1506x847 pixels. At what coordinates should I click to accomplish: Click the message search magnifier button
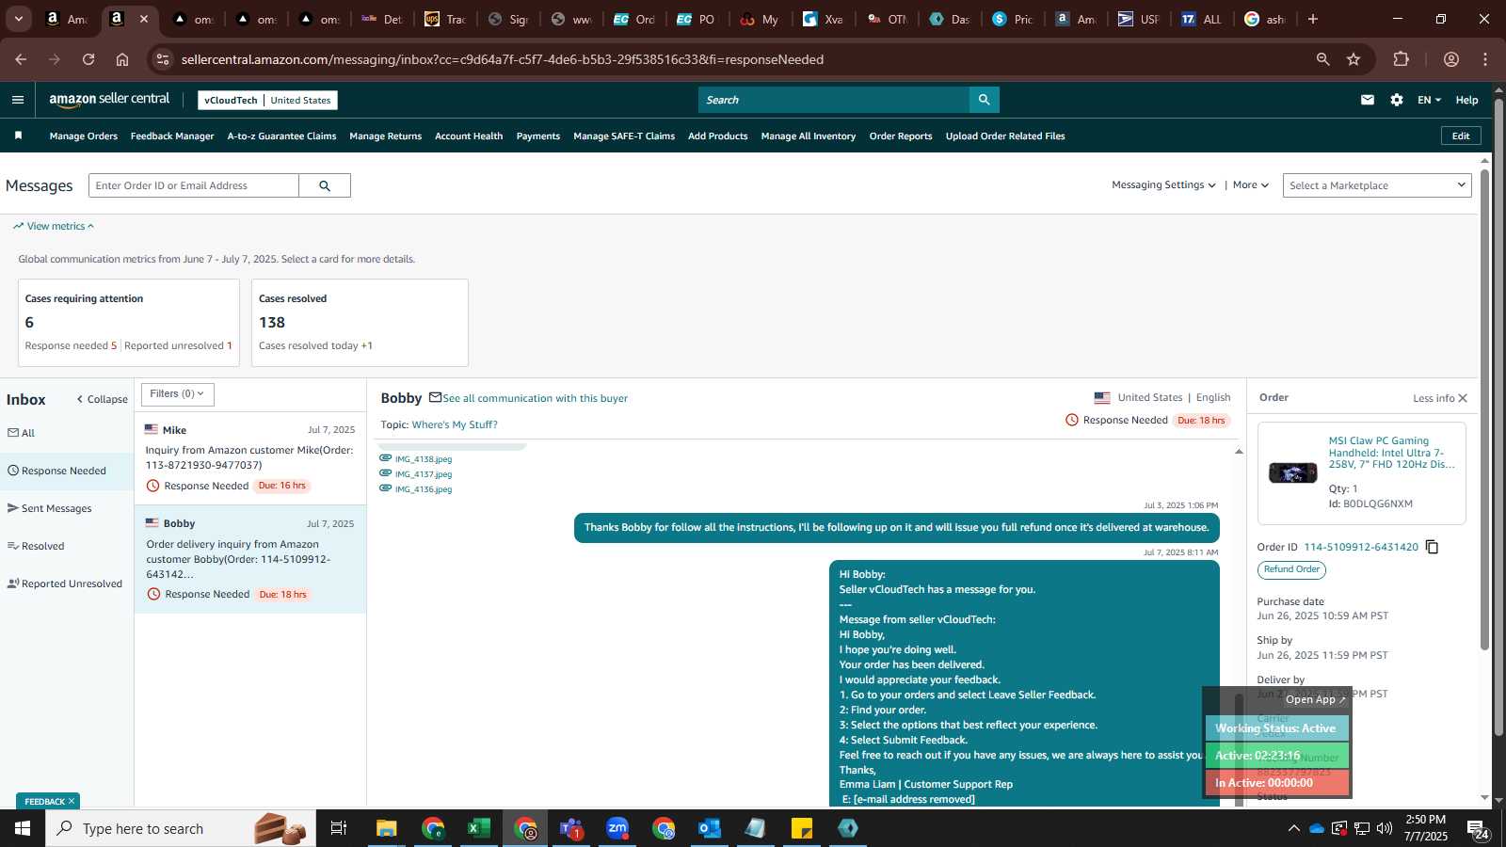coord(325,185)
